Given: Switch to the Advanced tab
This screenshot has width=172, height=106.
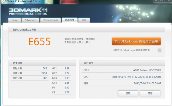Looking at the screenshot, I should coord(30,20).
